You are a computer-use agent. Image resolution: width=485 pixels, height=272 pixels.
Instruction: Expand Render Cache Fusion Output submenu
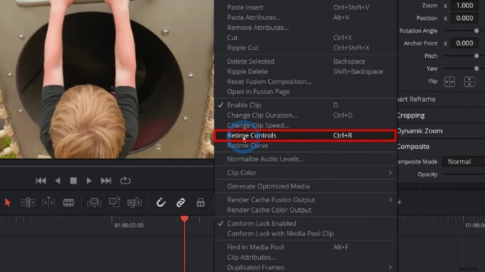[306, 200]
